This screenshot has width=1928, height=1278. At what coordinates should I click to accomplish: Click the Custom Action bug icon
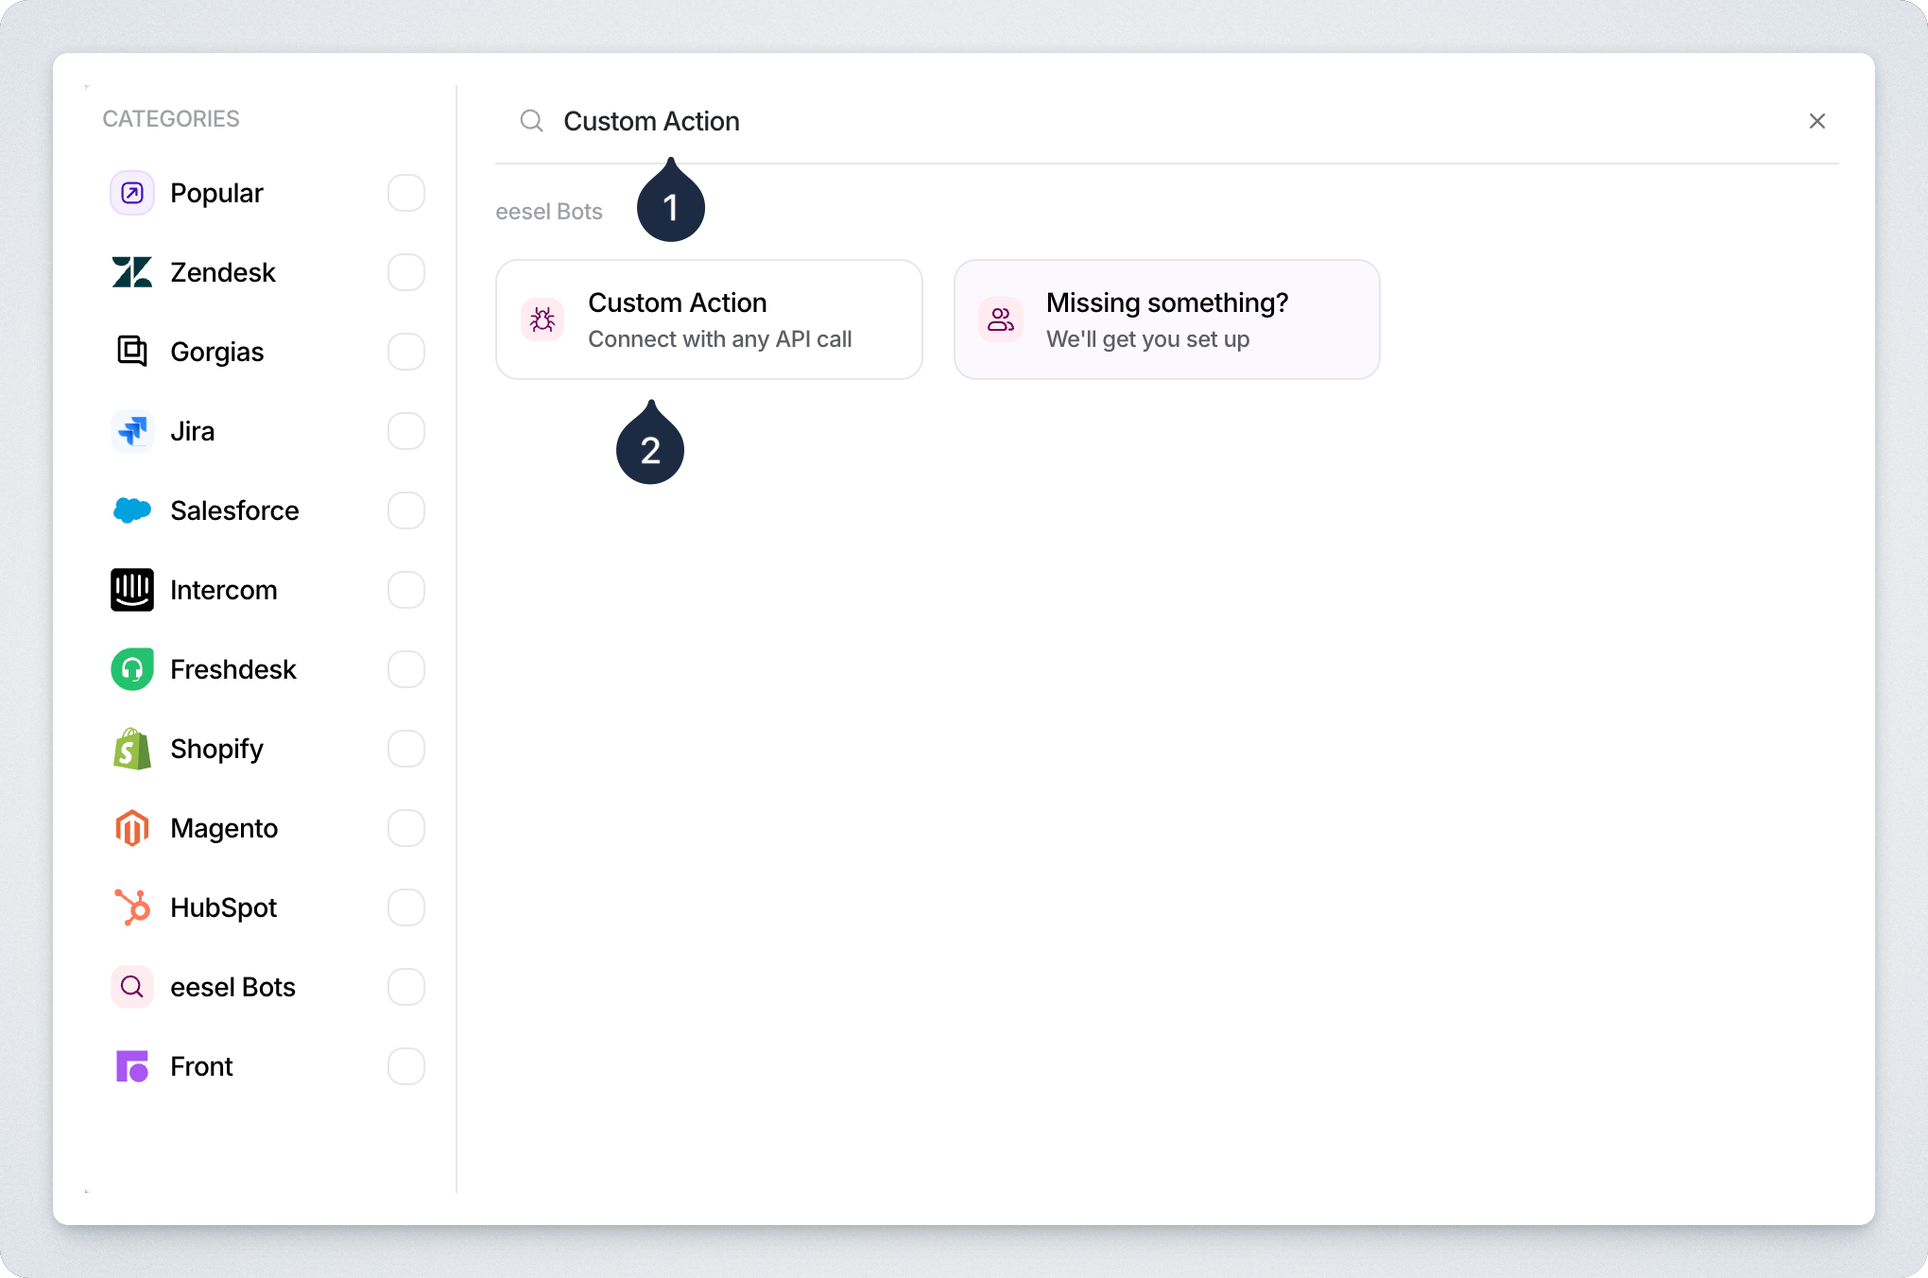pos(542,319)
